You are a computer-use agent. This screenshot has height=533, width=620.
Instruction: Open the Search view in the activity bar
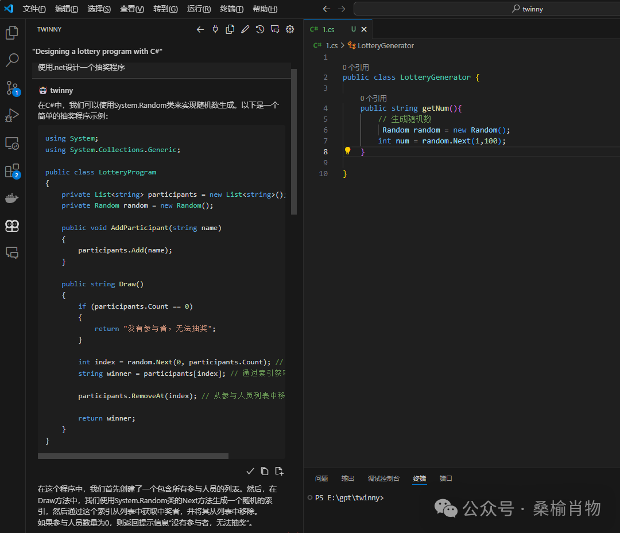(12, 60)
